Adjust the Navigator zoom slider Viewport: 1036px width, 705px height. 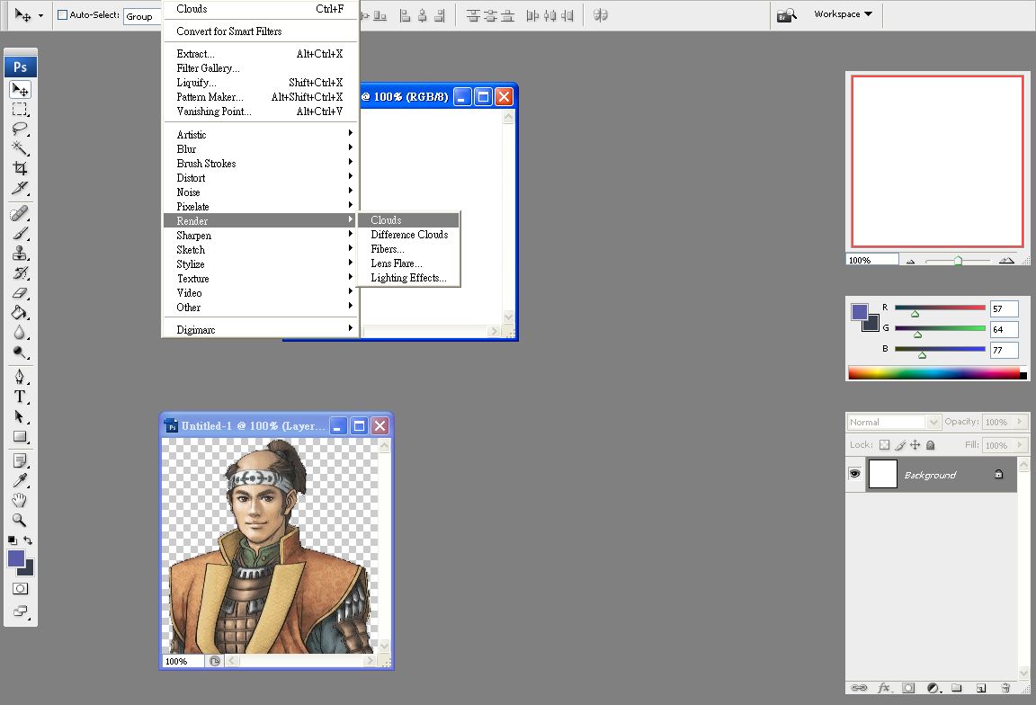coord(958,260)
